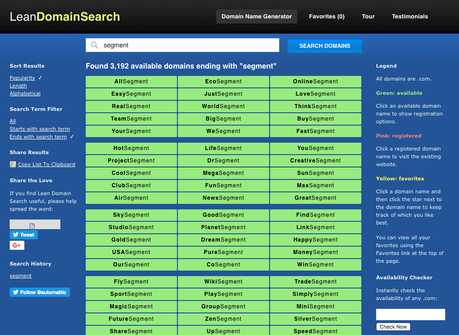Select the AllSegment domain
459x335 pixels.
point(131,81)
